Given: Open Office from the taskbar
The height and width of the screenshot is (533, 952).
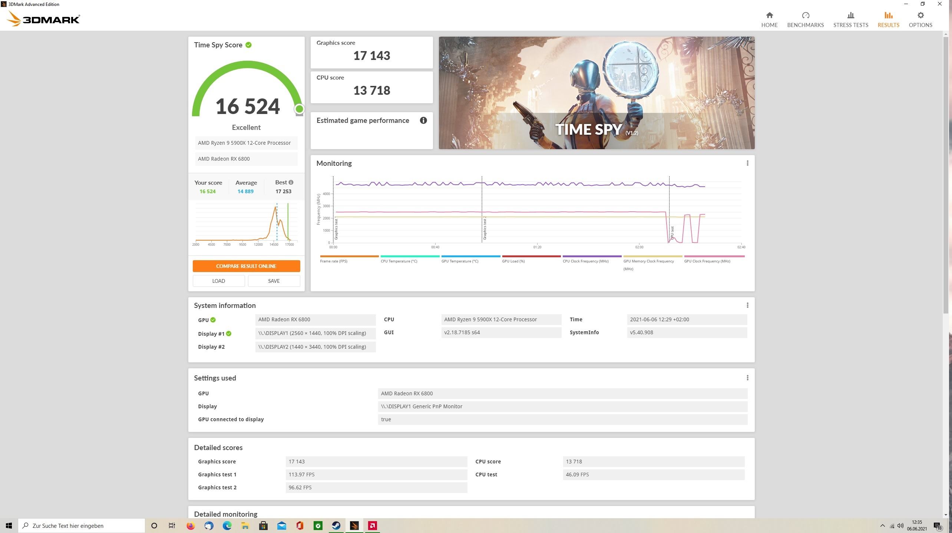Looking at the screenshot, I should click(300, 526).
